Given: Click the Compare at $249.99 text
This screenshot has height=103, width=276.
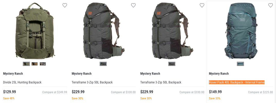Looking at the screenshot, I should (x=54, y=92).
